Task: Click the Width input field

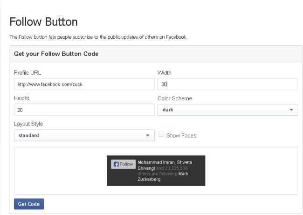Action: (228, 84)
